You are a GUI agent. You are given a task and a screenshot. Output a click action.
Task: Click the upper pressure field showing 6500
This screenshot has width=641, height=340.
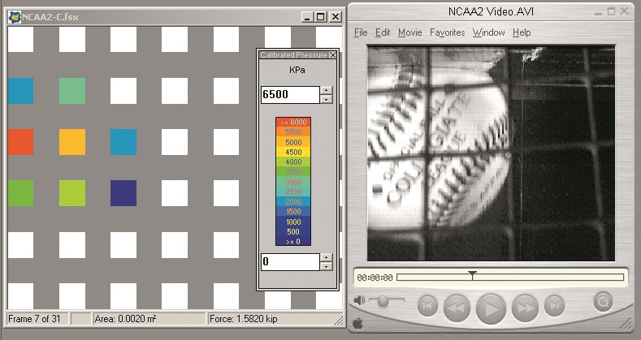[x=289, y=94]
